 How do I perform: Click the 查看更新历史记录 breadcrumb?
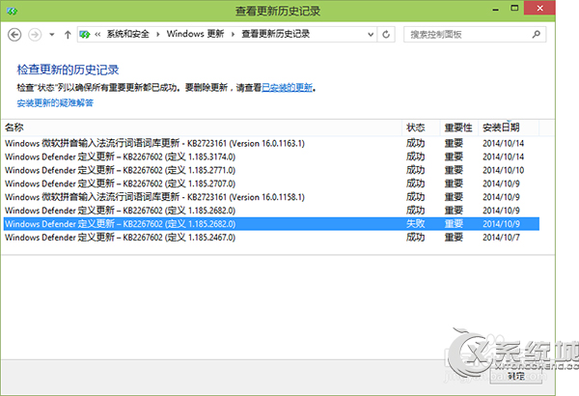click(275, 34)
